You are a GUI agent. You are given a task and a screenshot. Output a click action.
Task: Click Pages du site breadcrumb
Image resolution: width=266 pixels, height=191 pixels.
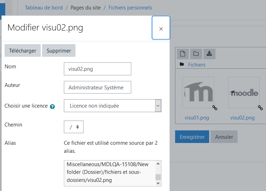pos(86,8)
